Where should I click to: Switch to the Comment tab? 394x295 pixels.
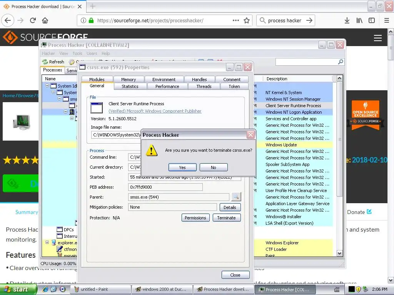232,79
